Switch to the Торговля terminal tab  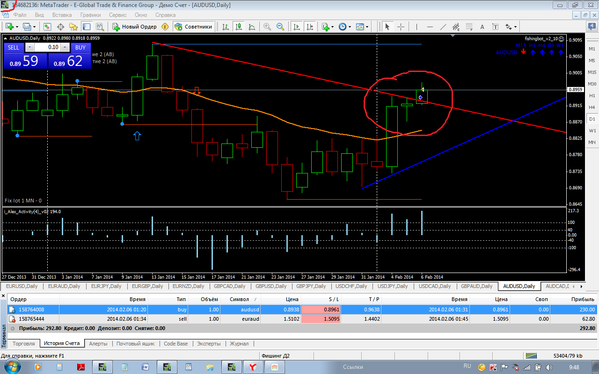[x=24, y=344]
